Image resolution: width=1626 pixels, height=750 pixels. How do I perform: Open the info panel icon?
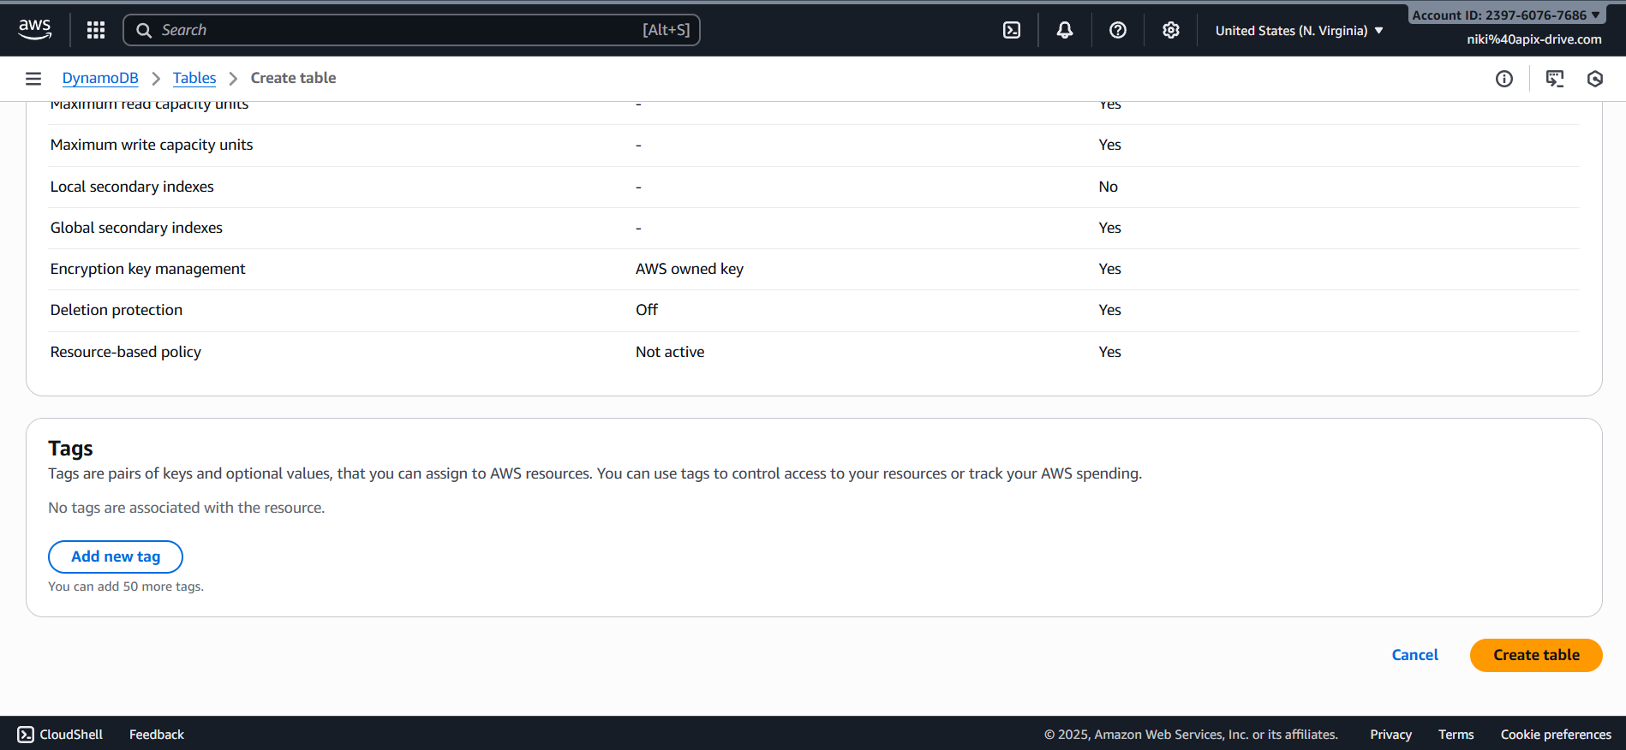[1504, 79]
